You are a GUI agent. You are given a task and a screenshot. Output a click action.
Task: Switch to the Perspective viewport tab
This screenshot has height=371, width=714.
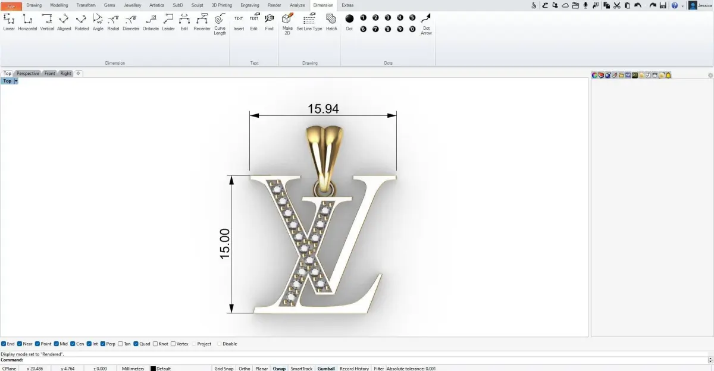28,74
